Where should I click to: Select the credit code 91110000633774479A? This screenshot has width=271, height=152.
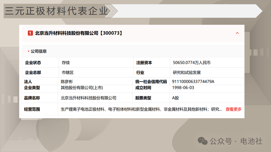(x=193, y=82)
